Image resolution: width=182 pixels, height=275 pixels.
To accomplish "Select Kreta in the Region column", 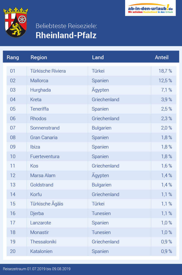I will [36, 100].
